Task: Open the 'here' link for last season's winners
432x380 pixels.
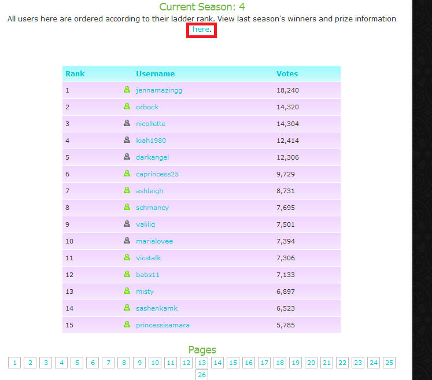Action: coord(201,29)
